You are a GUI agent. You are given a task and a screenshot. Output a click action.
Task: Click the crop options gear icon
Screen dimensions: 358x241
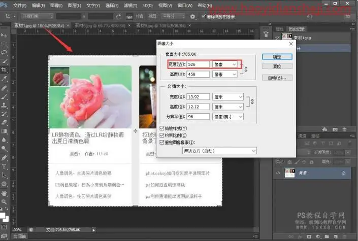192,17
